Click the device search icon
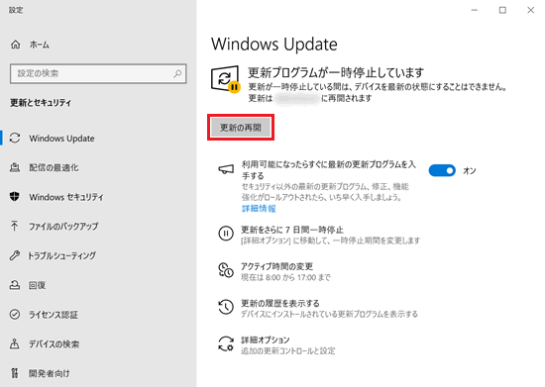The image size is (545, 387). pos(14,343)
